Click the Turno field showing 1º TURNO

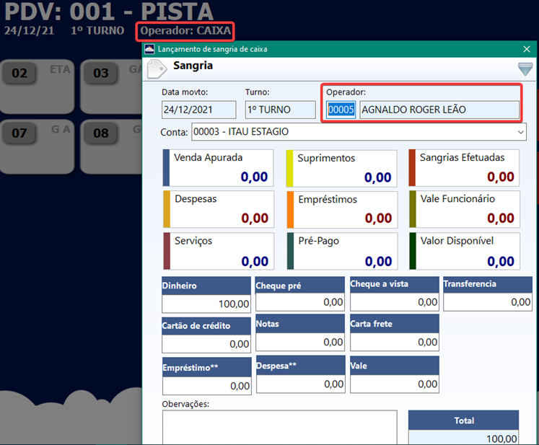(x=280, y=110)
